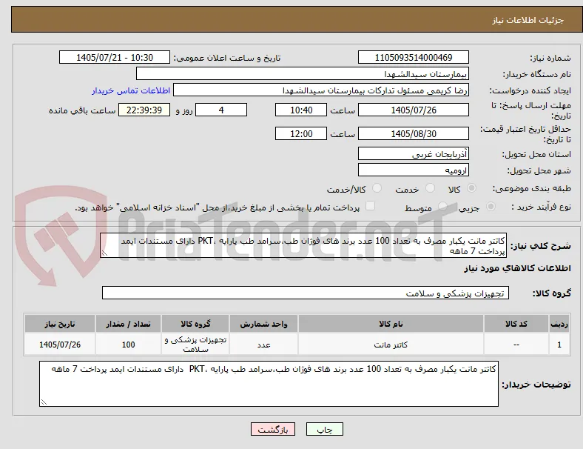
Task: Click the شهر محل تحویل label
Action: tap(539, 170)
